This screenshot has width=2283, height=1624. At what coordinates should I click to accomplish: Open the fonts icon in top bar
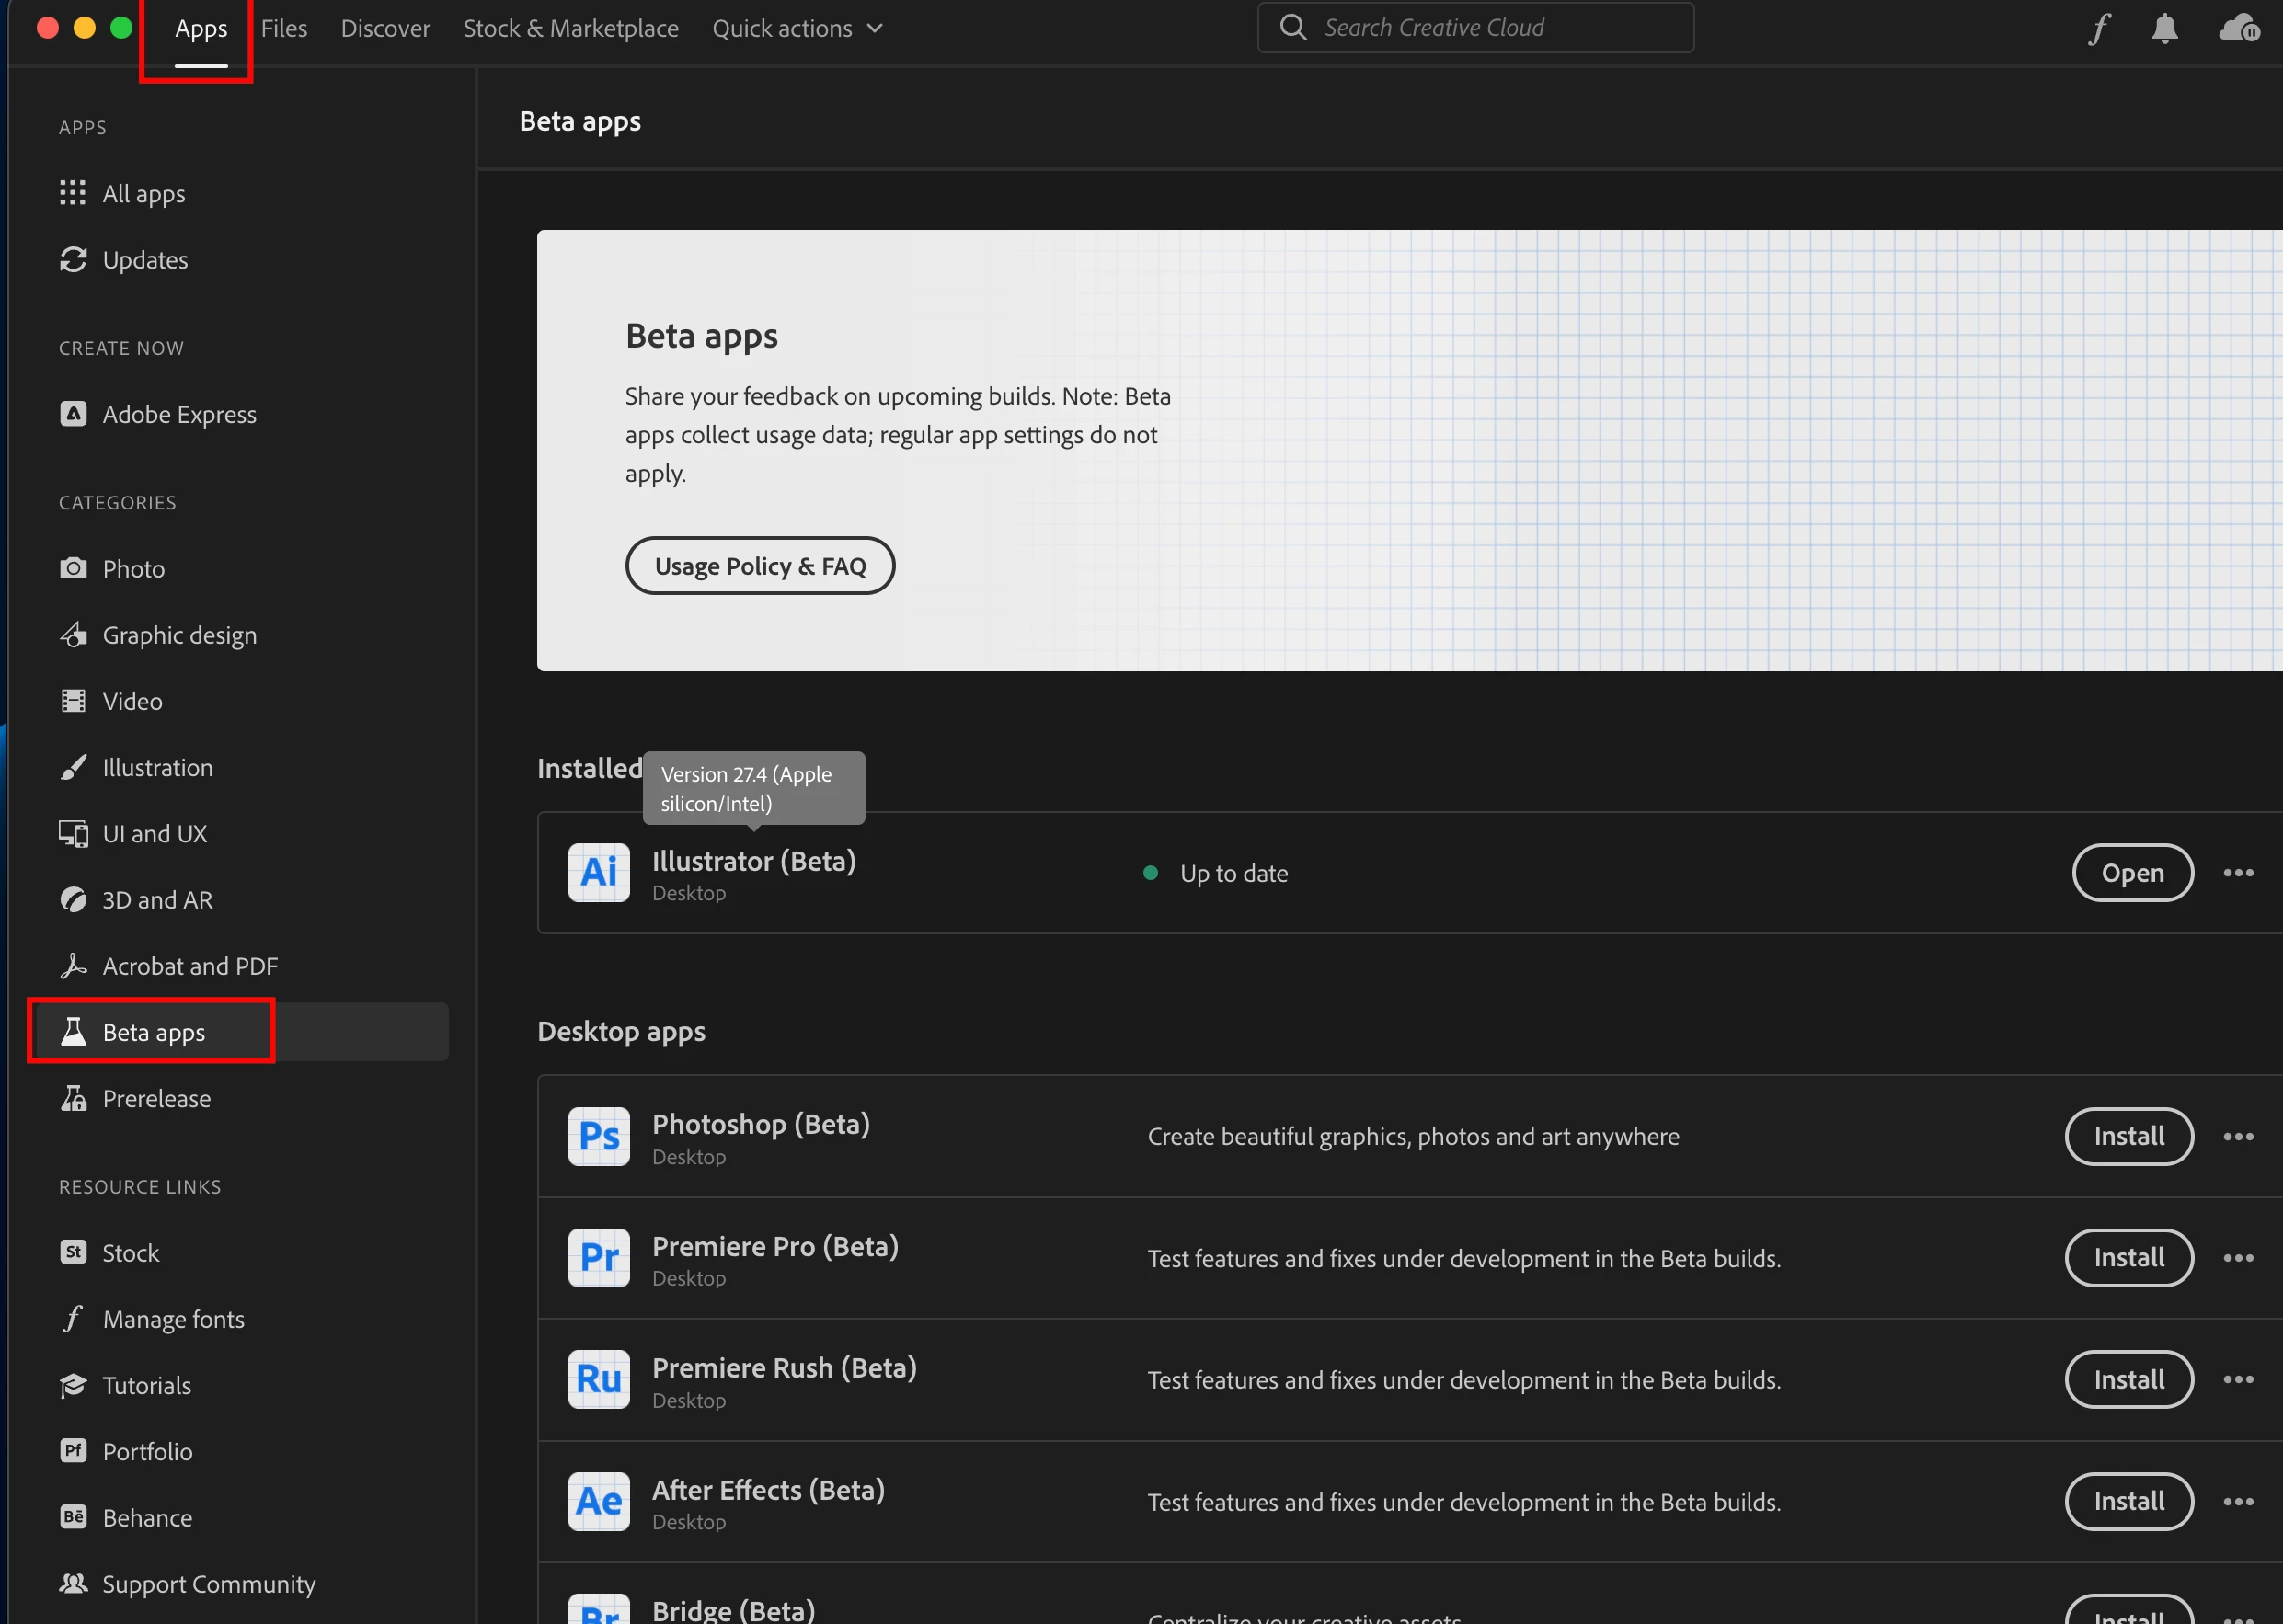pos(2099,28)
